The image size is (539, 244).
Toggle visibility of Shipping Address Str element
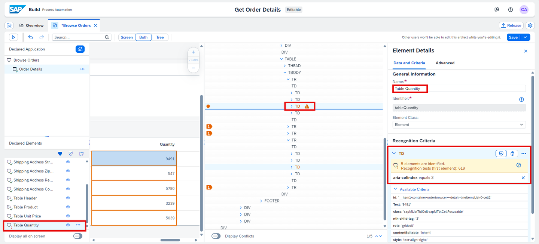pyautogui.click(x=68, y=162)
